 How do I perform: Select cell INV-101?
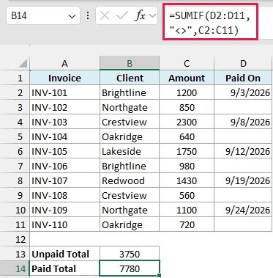point(64,92)
